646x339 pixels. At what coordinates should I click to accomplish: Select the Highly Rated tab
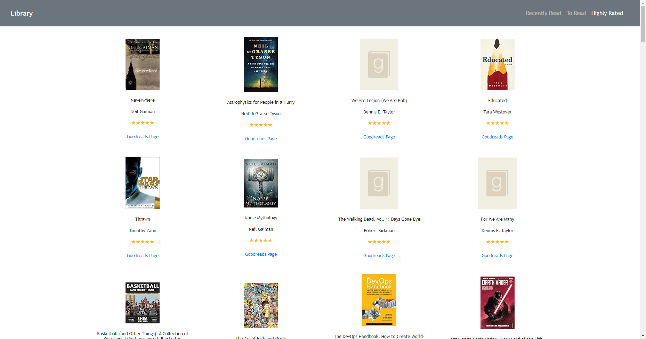[607, 13]
